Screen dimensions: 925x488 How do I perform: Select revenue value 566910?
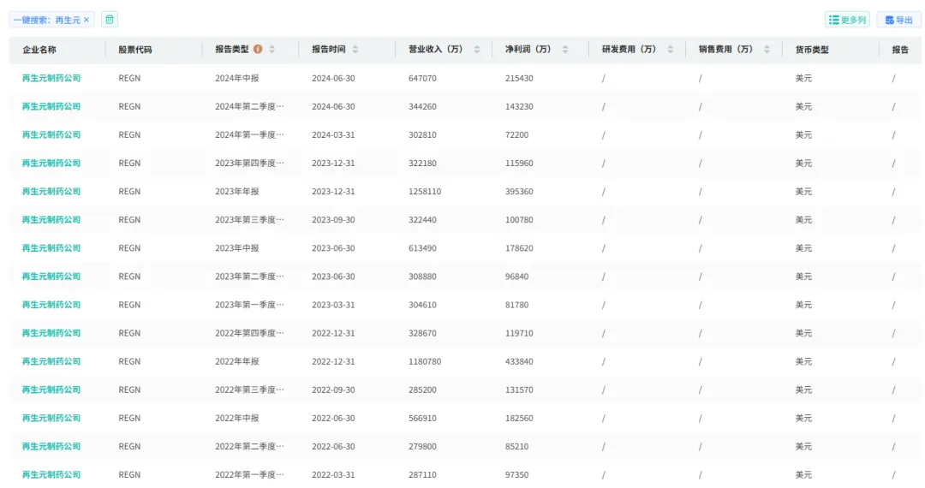click(422, 418)
